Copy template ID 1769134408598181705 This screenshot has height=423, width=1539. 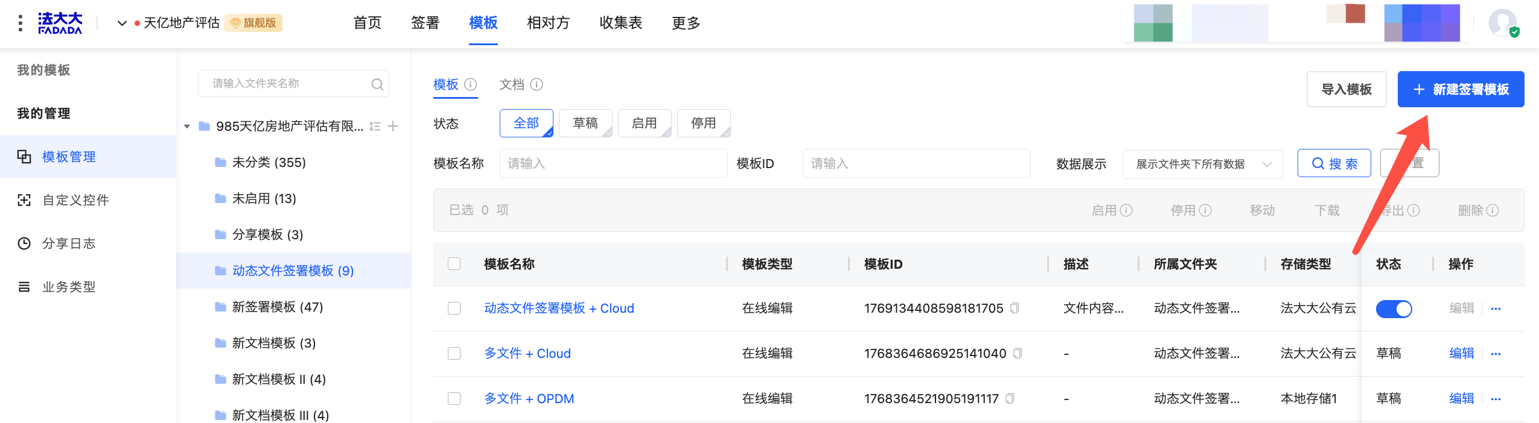(1015, 308)
